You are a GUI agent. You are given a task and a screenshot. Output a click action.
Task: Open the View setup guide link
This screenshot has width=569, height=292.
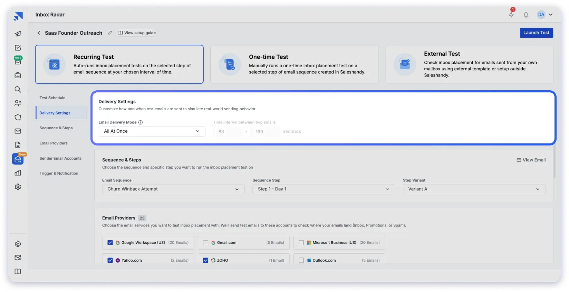(137, 33)
